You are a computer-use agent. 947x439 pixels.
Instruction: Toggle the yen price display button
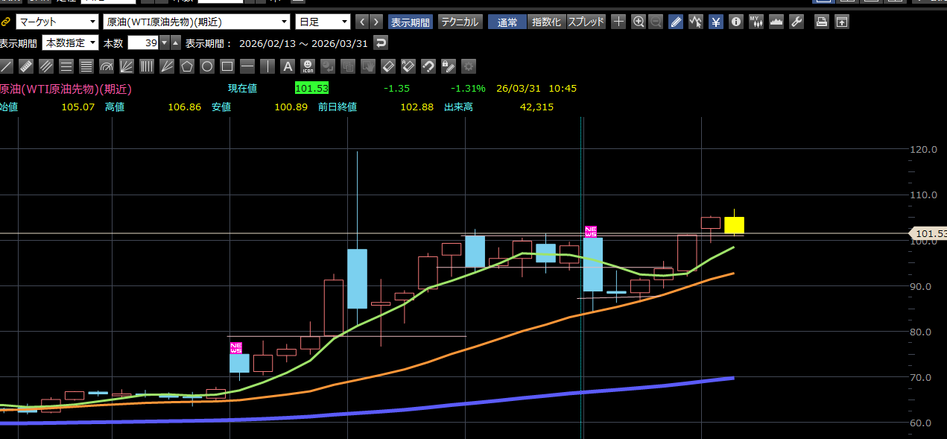[x=716, y=22]
